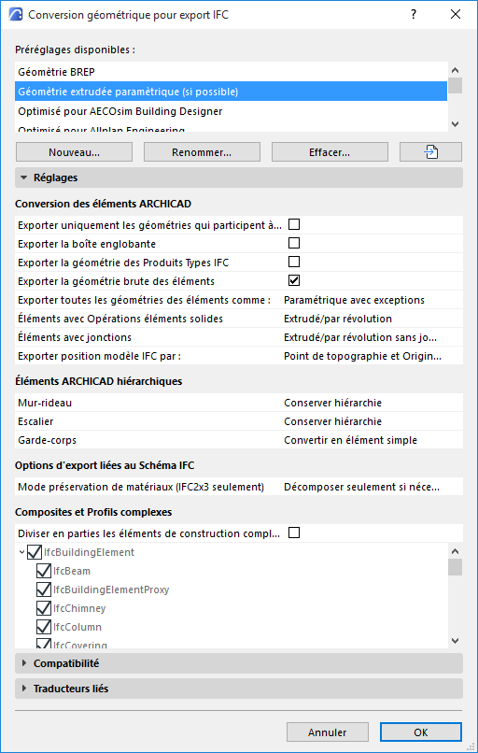Click the Renommer... button
Image resolution: width=478 pixels, height=753 pixels.
[x=202, y=152]
